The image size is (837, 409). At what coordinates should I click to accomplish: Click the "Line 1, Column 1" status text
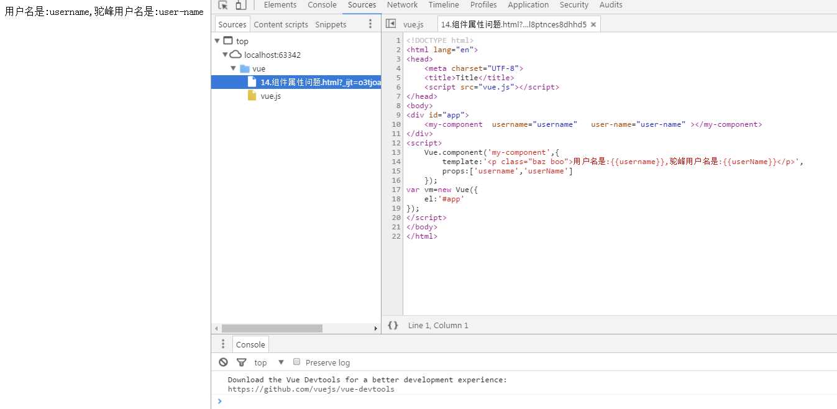[x=438, y=325]
